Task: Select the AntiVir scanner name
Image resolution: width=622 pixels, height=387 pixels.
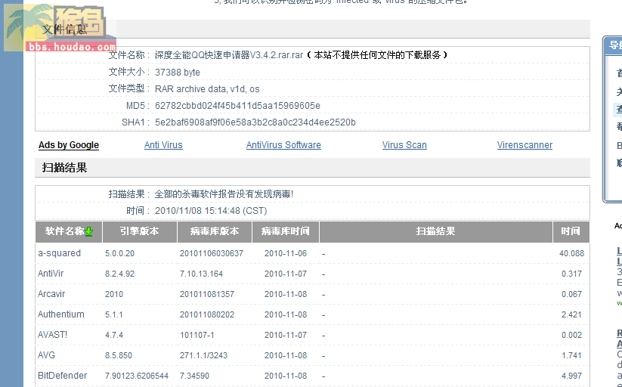Action: pos(51,274)
